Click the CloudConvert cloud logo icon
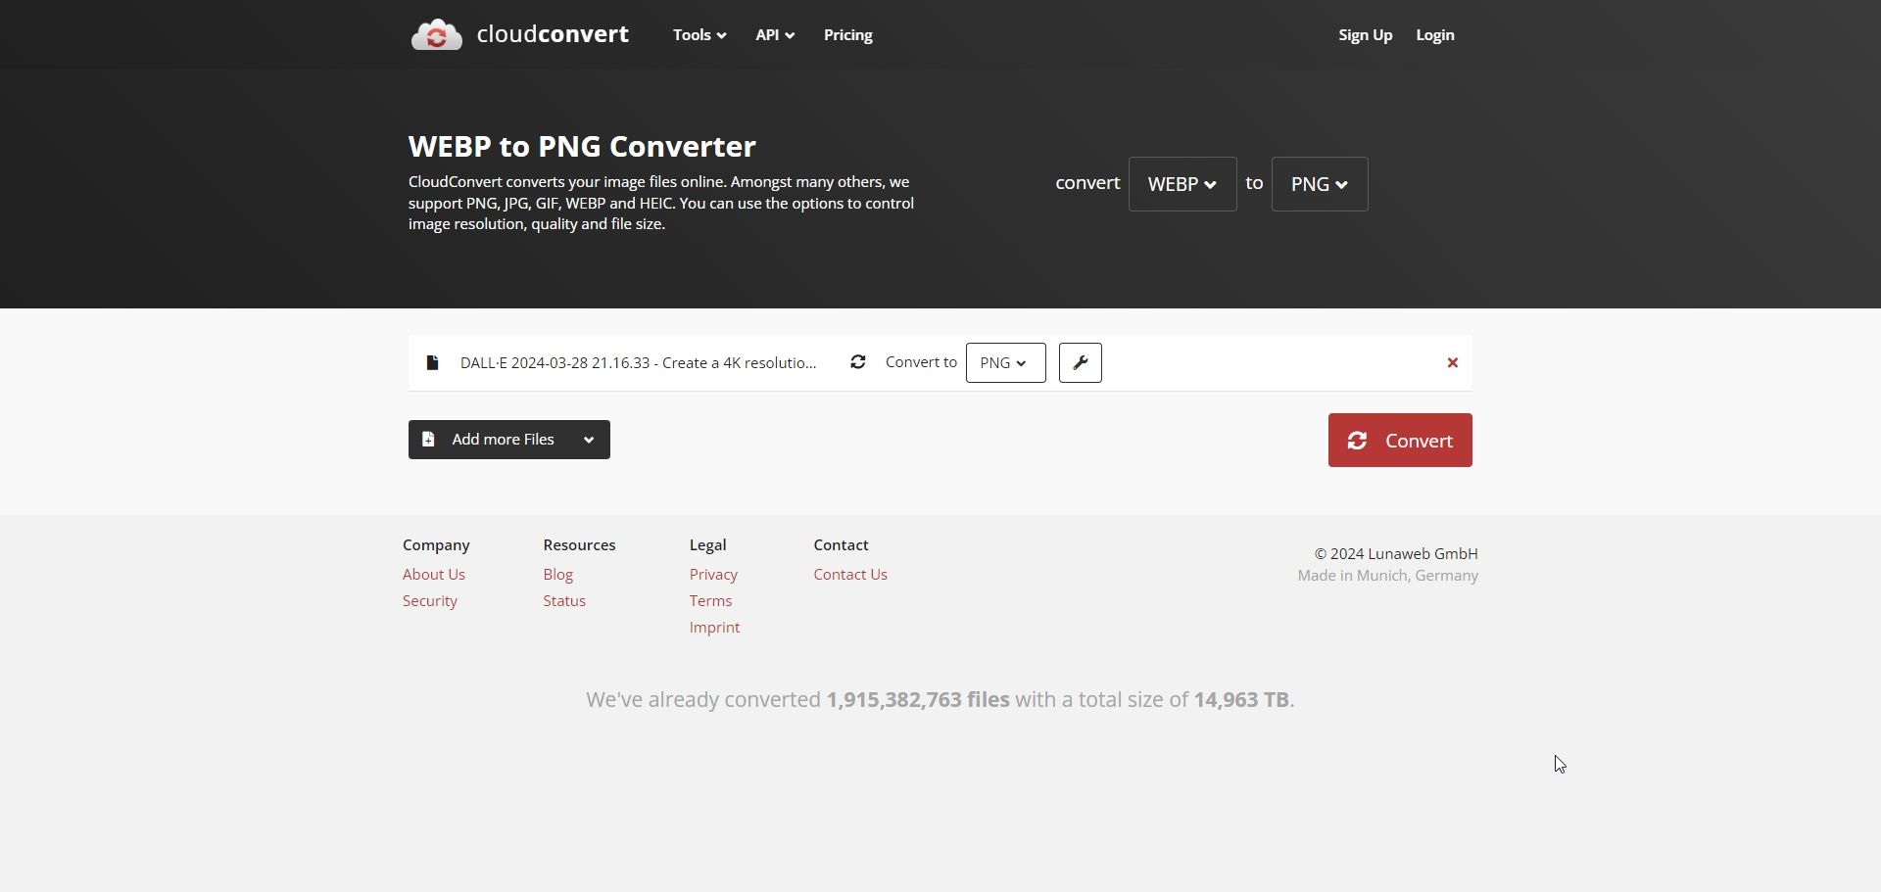This screenshot has width=1881, height=892. [437, 34]
